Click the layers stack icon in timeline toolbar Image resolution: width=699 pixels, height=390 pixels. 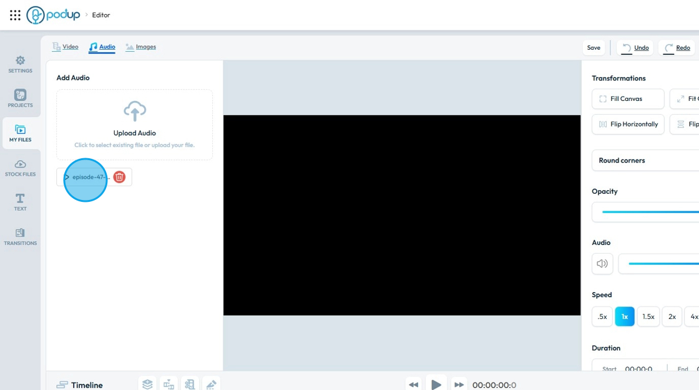(147, 384)
